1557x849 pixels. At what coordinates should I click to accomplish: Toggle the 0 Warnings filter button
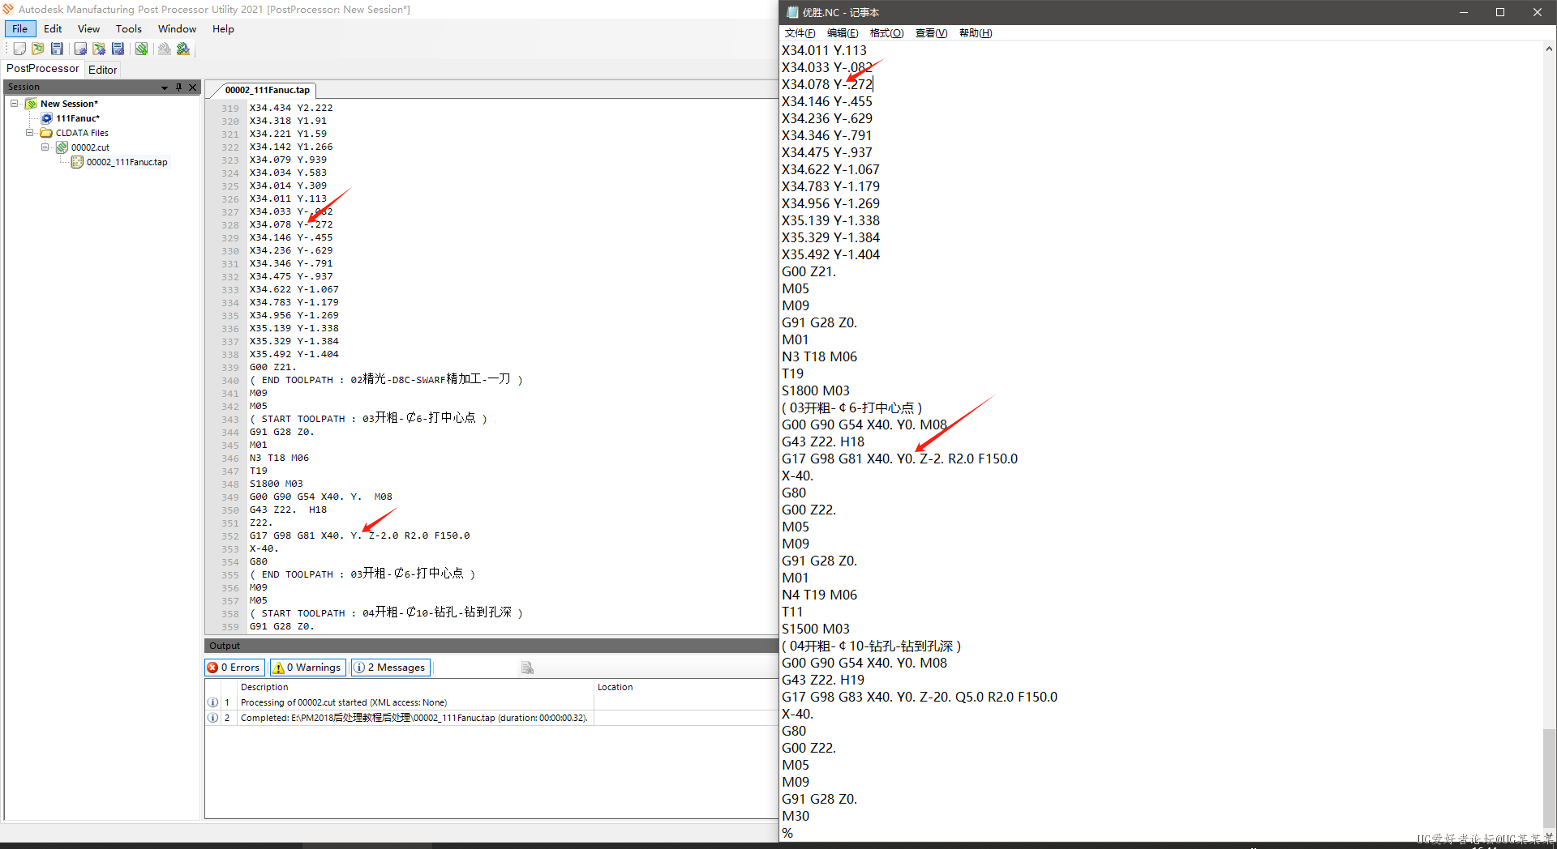point(307,668)
